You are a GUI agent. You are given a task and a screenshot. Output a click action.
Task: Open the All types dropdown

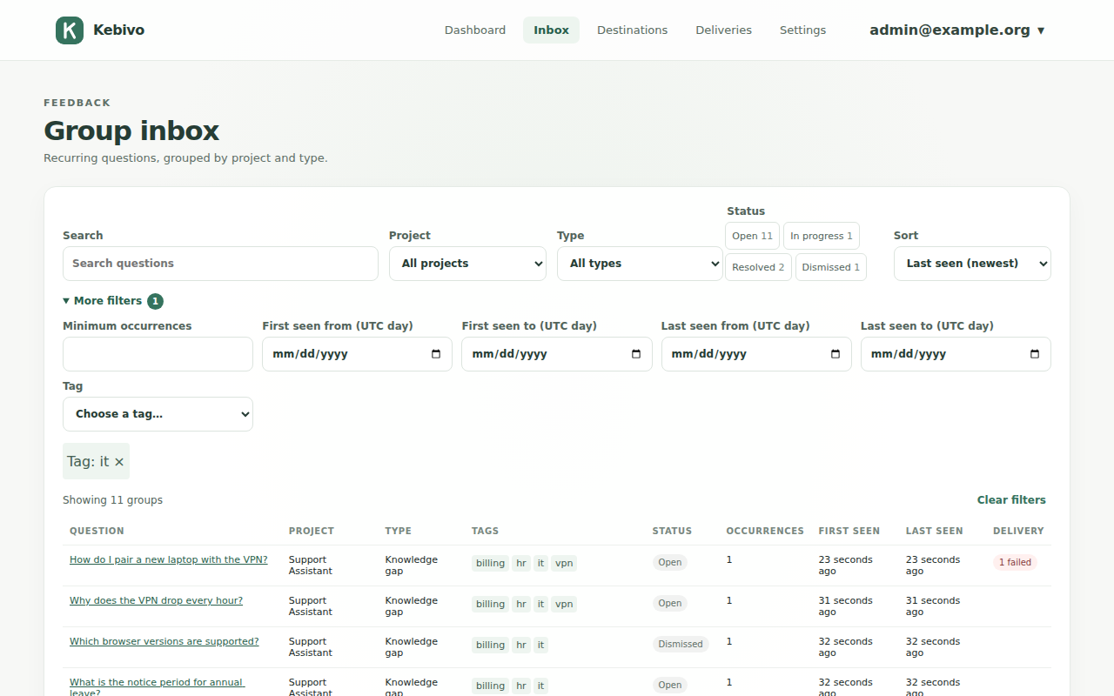pos(640,264)
